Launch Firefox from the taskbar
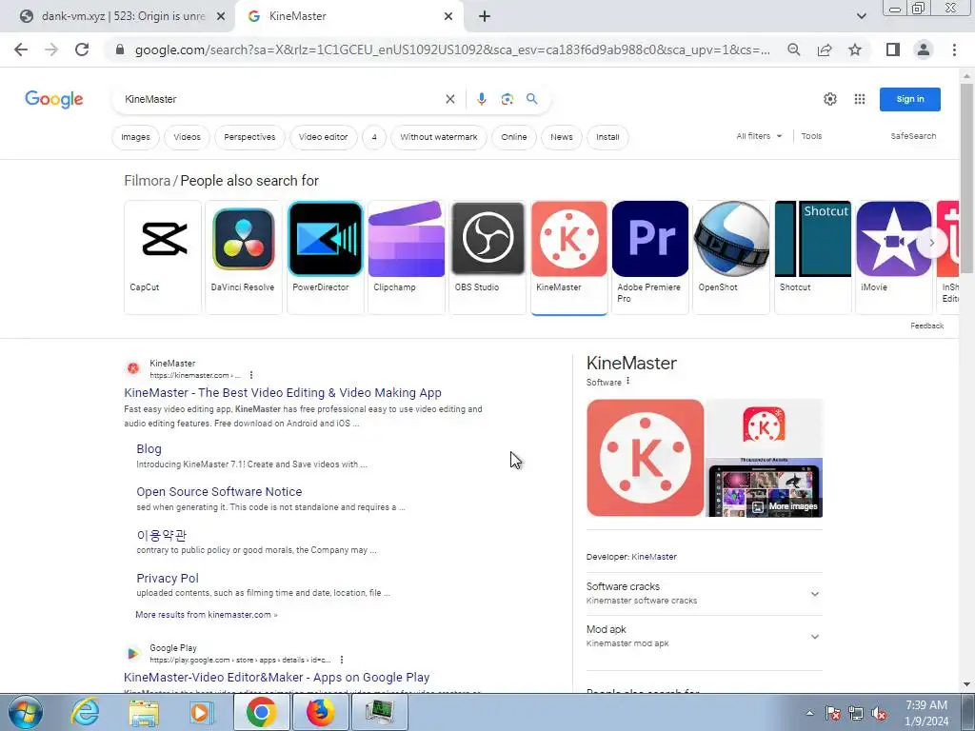Screen dimensions: 975x731 coord(320,712)
